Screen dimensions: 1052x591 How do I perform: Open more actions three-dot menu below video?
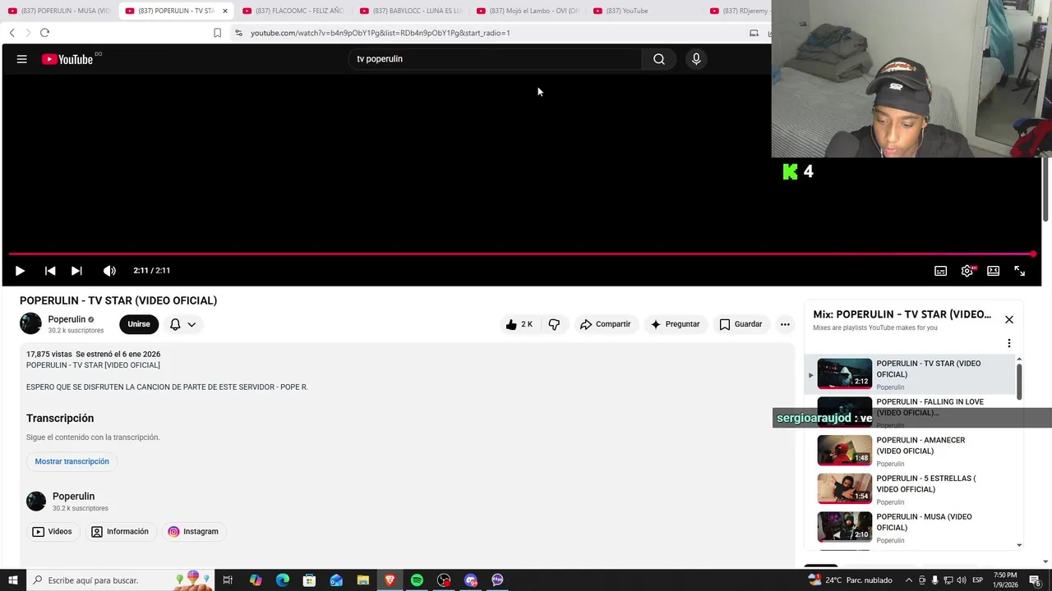[785, 324]
